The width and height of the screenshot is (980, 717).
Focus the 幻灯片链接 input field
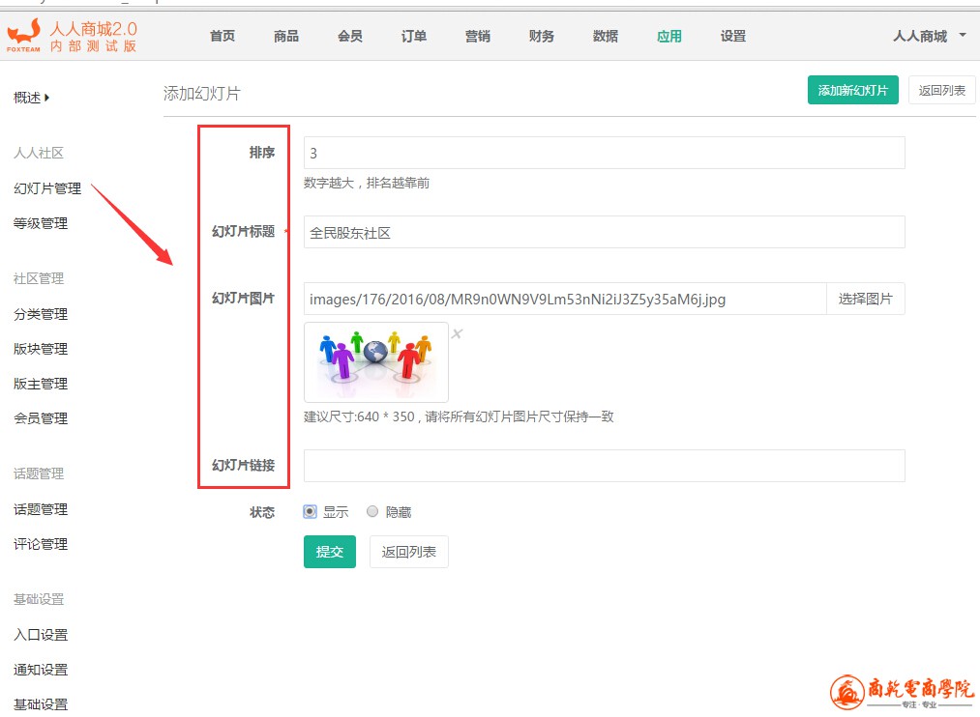click(x=604, y=466)
